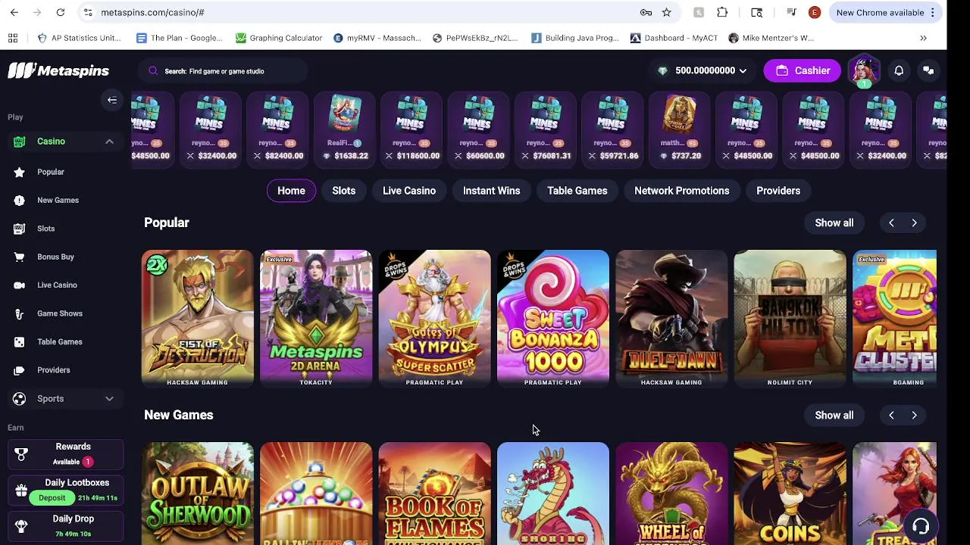Show all New Games
This screenshot has height=545, width=970.
tap(834, 415)
